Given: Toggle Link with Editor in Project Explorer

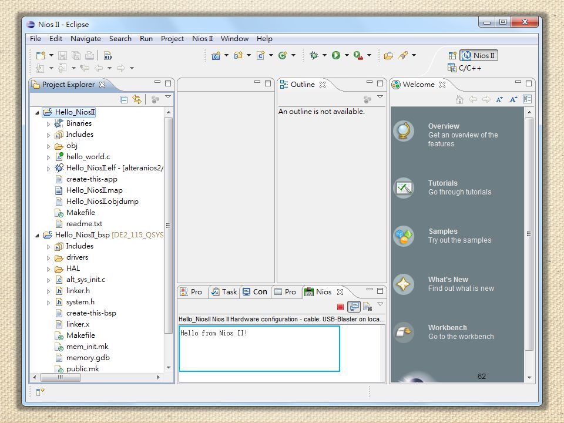Looking at the screenshot, I should pos(137,99).
